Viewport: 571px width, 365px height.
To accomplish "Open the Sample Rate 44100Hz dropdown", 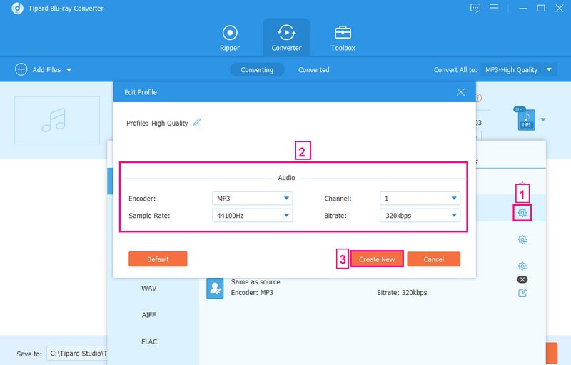I will (x=253, y=216).
